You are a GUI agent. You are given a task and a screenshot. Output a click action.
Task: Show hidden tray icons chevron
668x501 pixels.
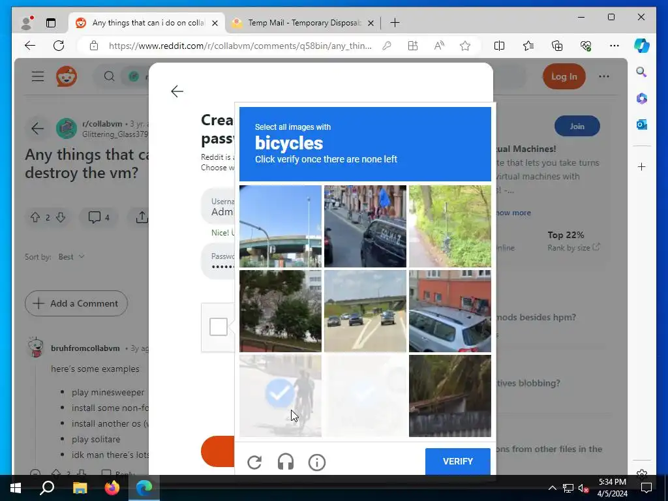(x=552, y=488)
